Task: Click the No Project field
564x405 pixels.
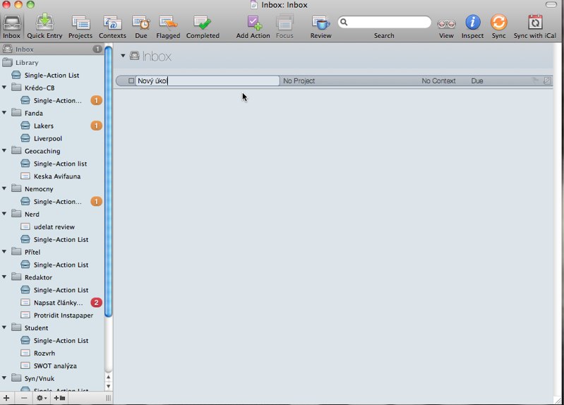Action: click(x=299, y=81)
